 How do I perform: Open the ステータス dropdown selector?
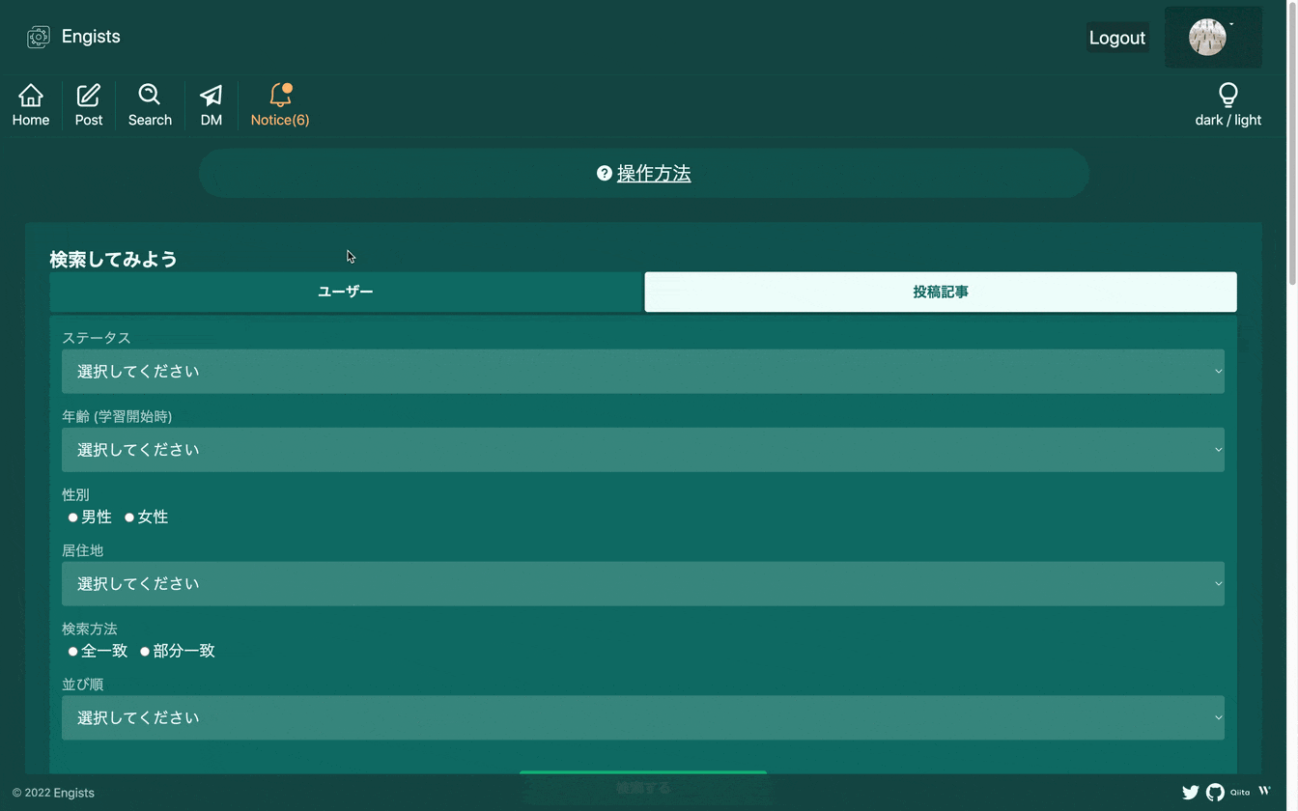(643, 372)
